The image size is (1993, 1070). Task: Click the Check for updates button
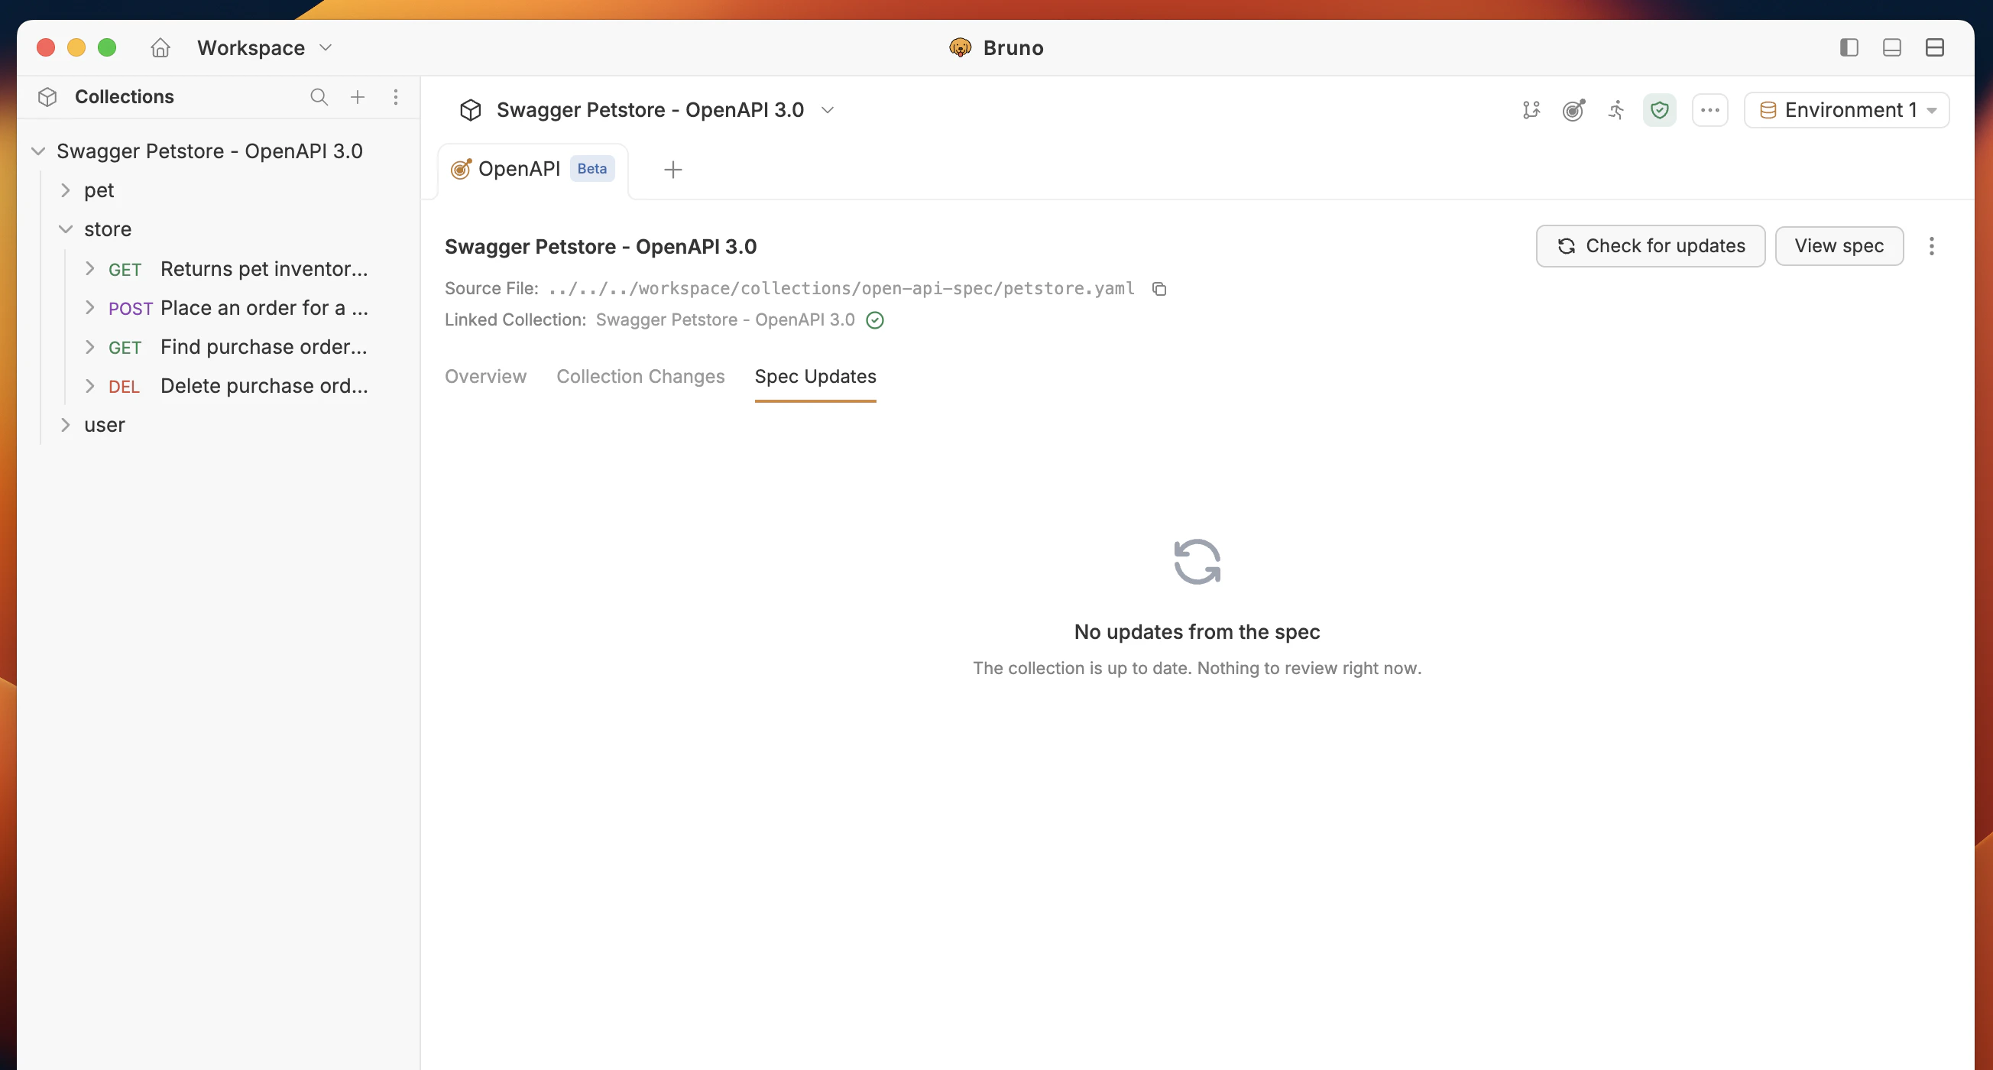pyautogui.click(x=1650, y=246)
